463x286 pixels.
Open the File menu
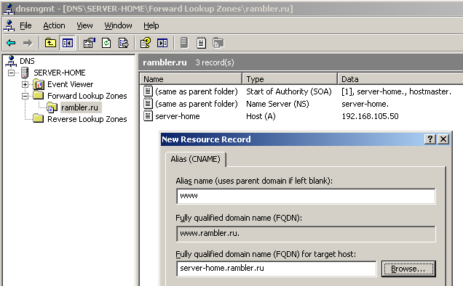click(x=25, y=25)
